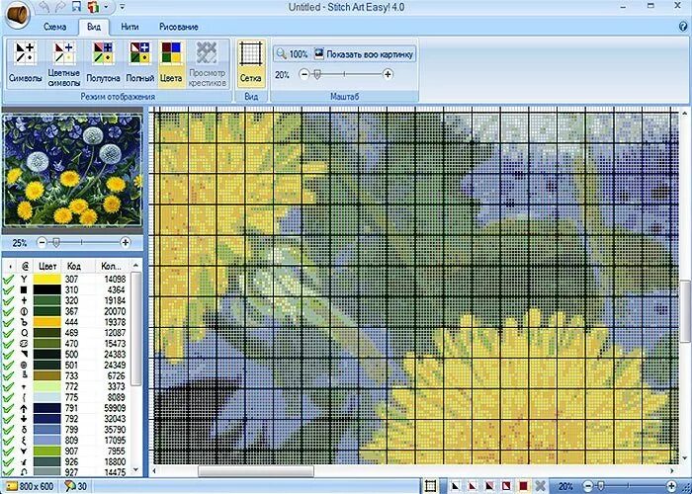The width and height of the screenshot is (692, 494).
Task: Toggle checkmark for thread 320
Action: click(8, 300)
